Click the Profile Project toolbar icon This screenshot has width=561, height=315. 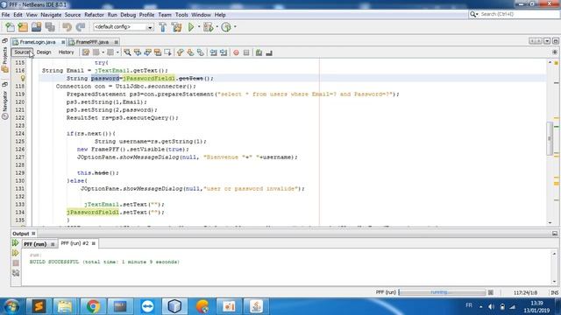(x=226, y=27)
